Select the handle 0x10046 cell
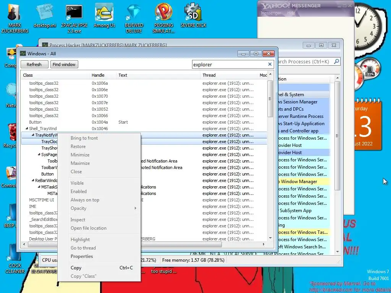 100,129
